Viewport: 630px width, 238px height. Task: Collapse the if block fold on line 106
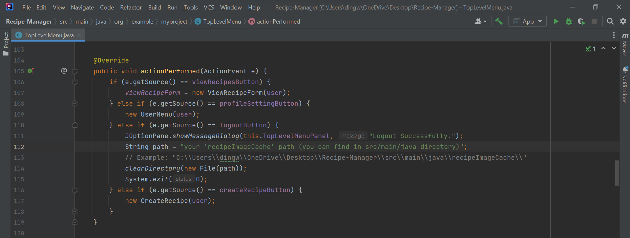(75, 82)
